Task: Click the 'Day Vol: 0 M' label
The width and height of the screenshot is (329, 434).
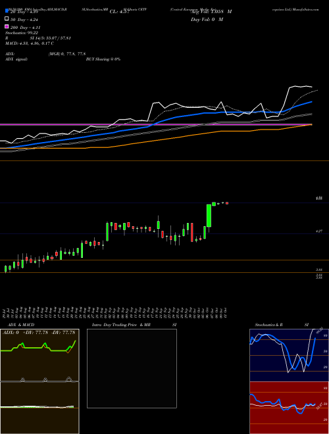Action: tap(207, 19)
